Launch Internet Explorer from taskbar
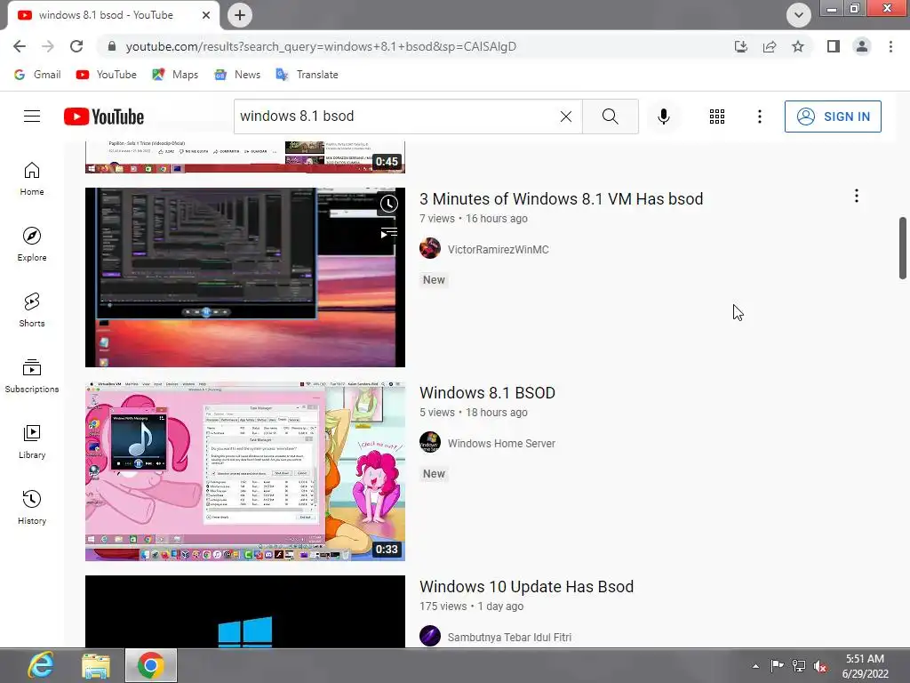This screenshot has width=910, height=683. [41, 665]
